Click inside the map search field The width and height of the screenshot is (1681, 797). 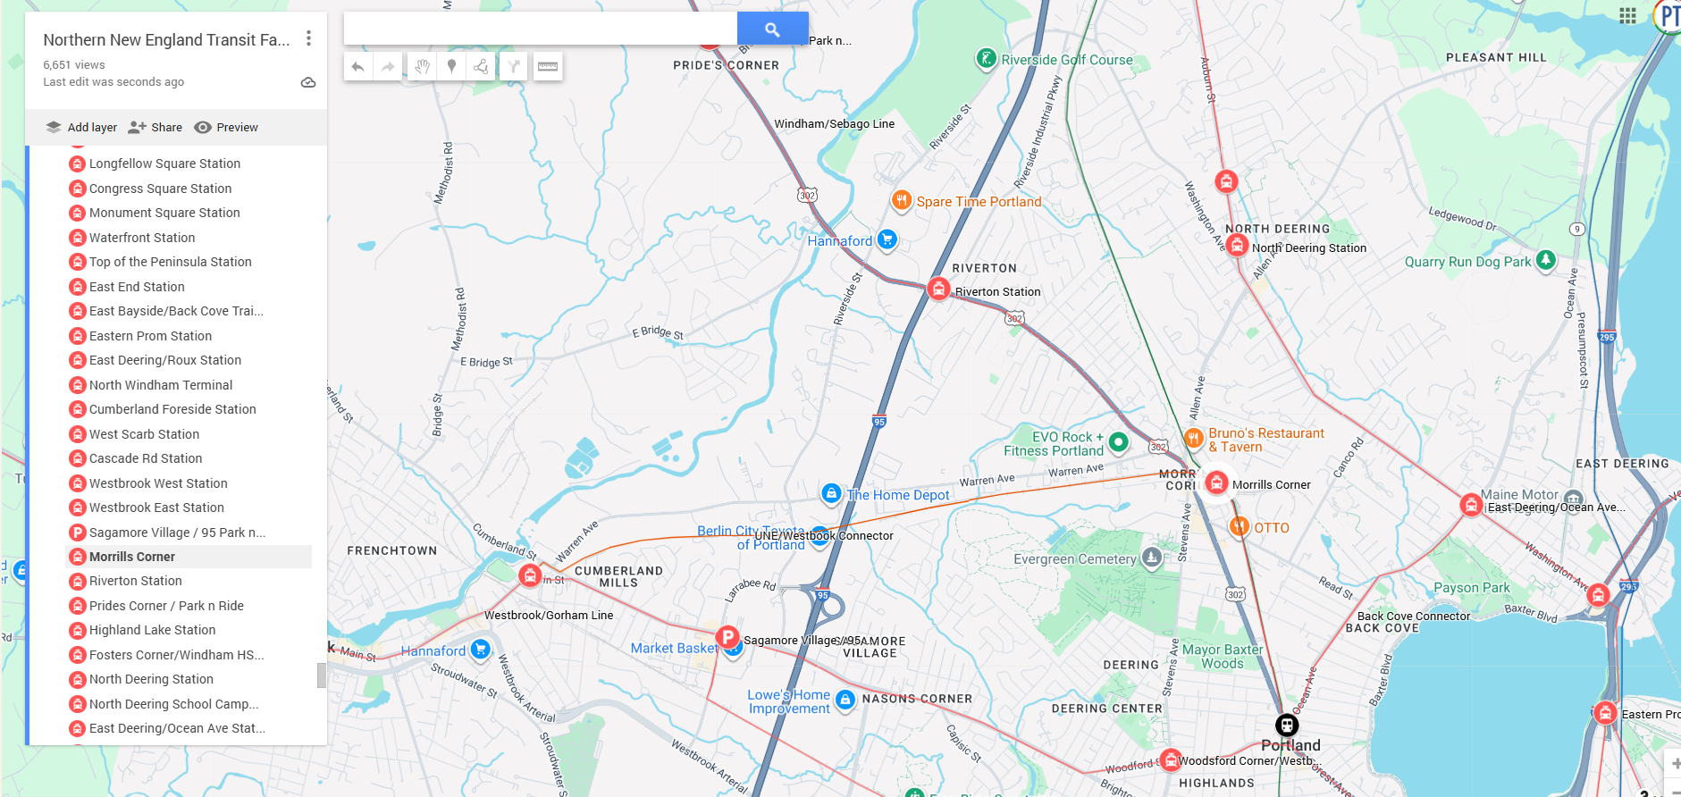pos(541,29)
